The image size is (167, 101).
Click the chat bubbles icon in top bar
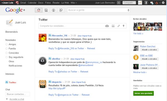152,3
